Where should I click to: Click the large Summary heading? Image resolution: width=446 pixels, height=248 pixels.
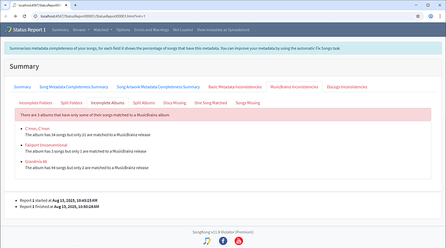[x=24, y=67]
